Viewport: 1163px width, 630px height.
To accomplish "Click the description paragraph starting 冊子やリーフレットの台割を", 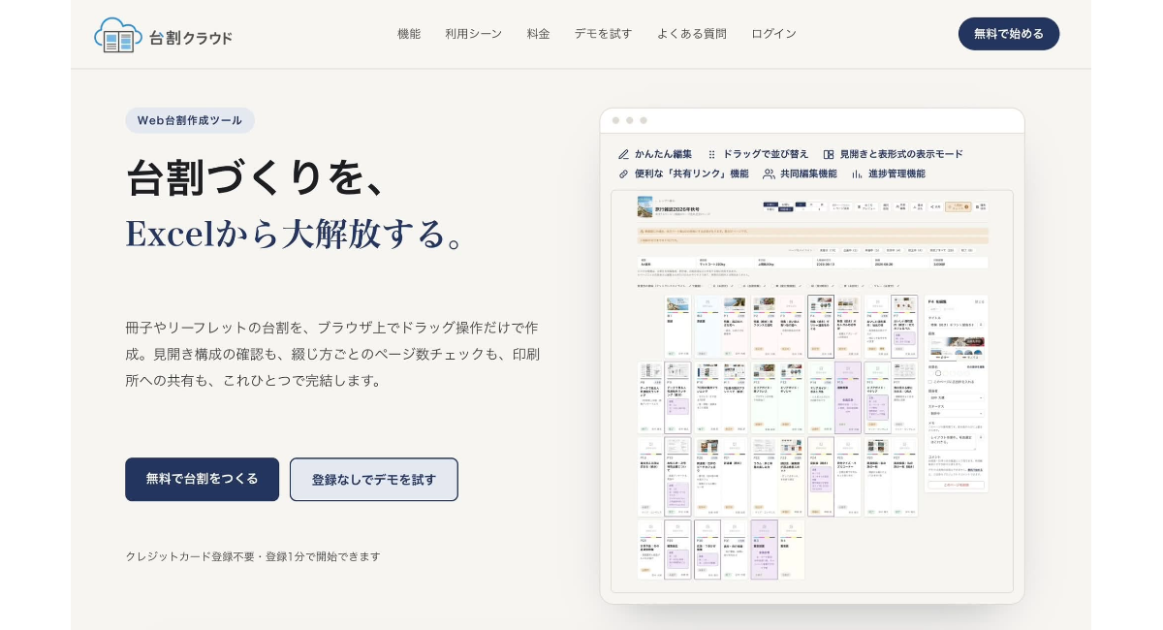I will click(x=332, y=354).
